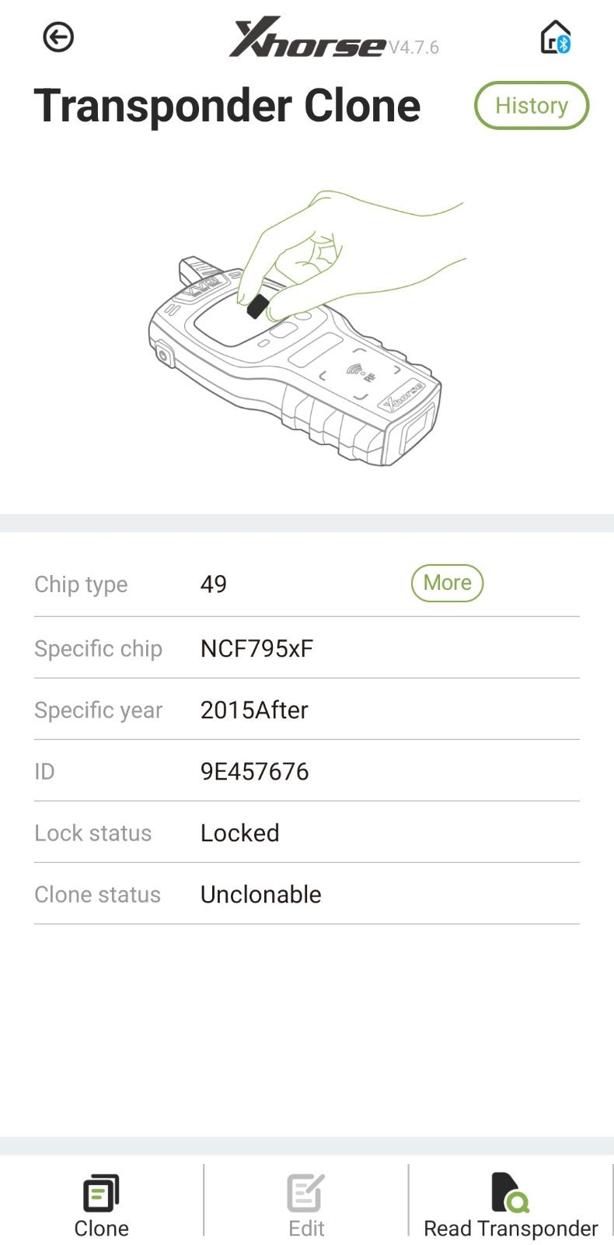The height and width of the screenshot is (1245, 614).
Task: Tap the Lock status Locked value
Action: (x=239, y=833)
